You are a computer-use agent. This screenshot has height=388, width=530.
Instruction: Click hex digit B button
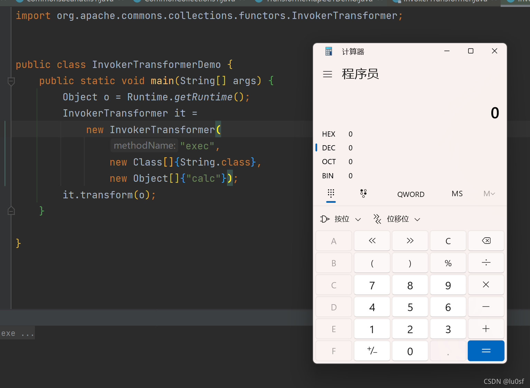334,263
